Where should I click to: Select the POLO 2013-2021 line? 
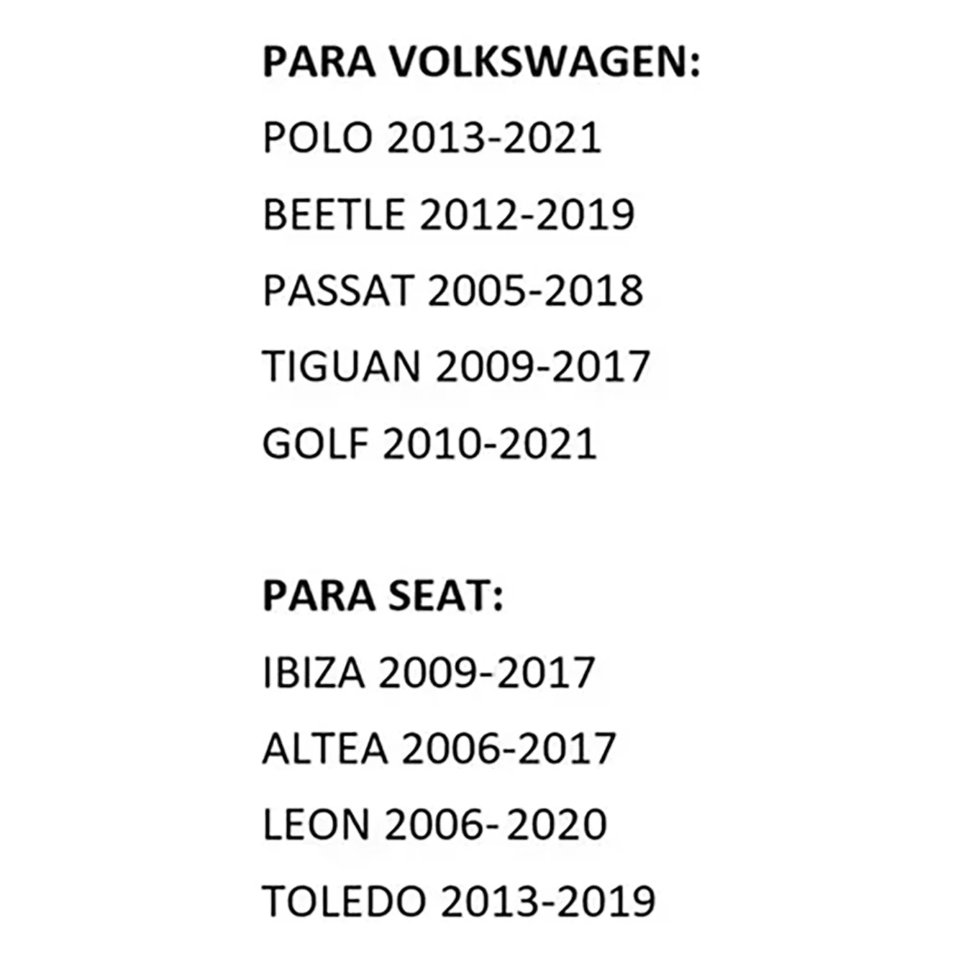coord(432,138)
